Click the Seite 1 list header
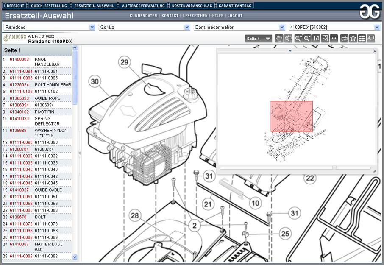The height and width of the screenshot is (265, 384). point(37,50)
